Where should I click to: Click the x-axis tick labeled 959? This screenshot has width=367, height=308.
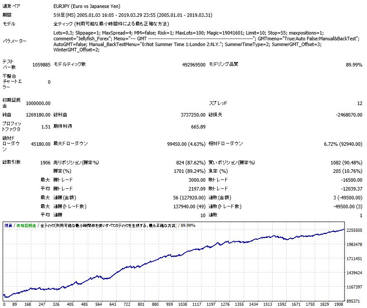(169, 304)
